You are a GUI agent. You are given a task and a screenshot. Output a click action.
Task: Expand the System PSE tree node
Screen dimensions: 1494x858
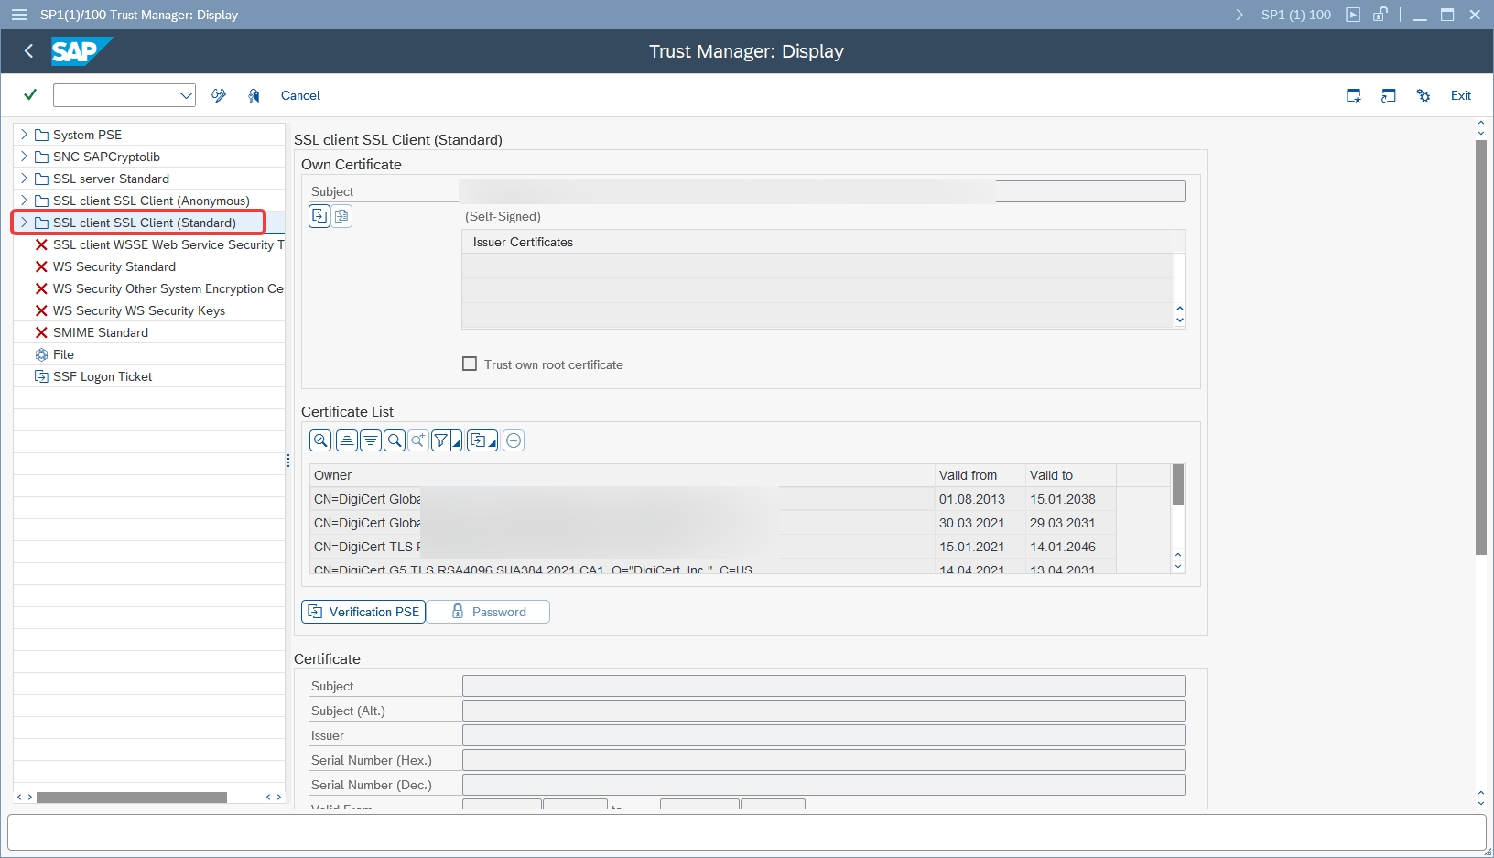tap(24, 135)
